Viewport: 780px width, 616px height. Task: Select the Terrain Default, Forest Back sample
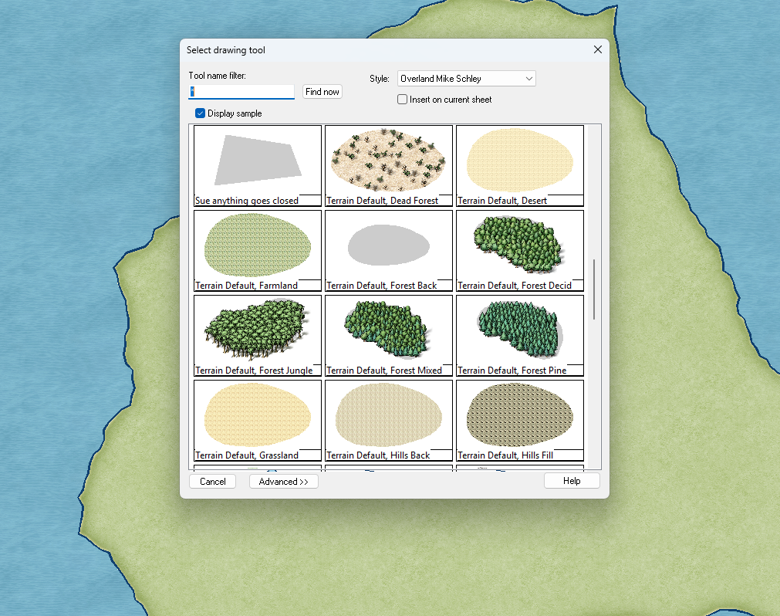point(388,250)
